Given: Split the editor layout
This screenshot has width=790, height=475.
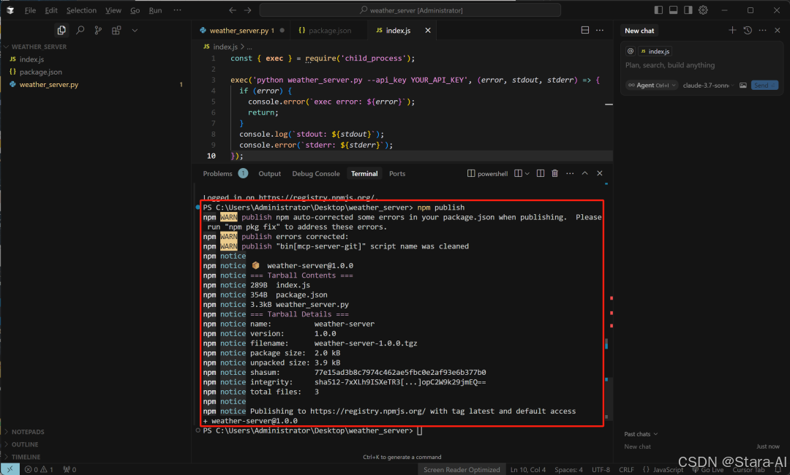Looking at the screenshot, I should click(585, 30).
